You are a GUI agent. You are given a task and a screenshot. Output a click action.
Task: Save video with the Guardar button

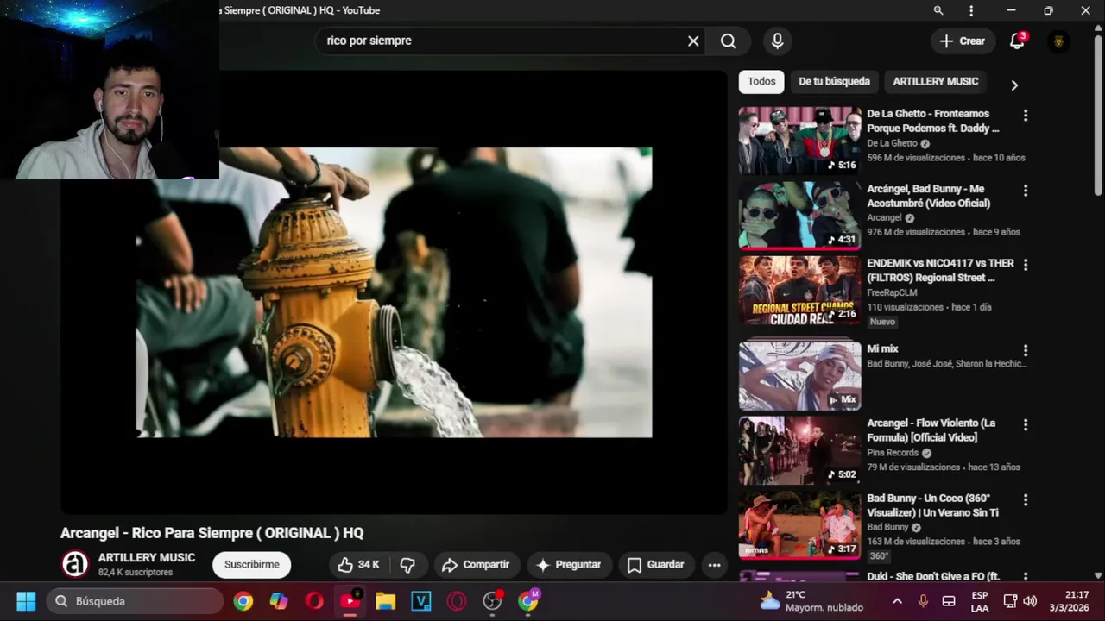click(655, 565)
